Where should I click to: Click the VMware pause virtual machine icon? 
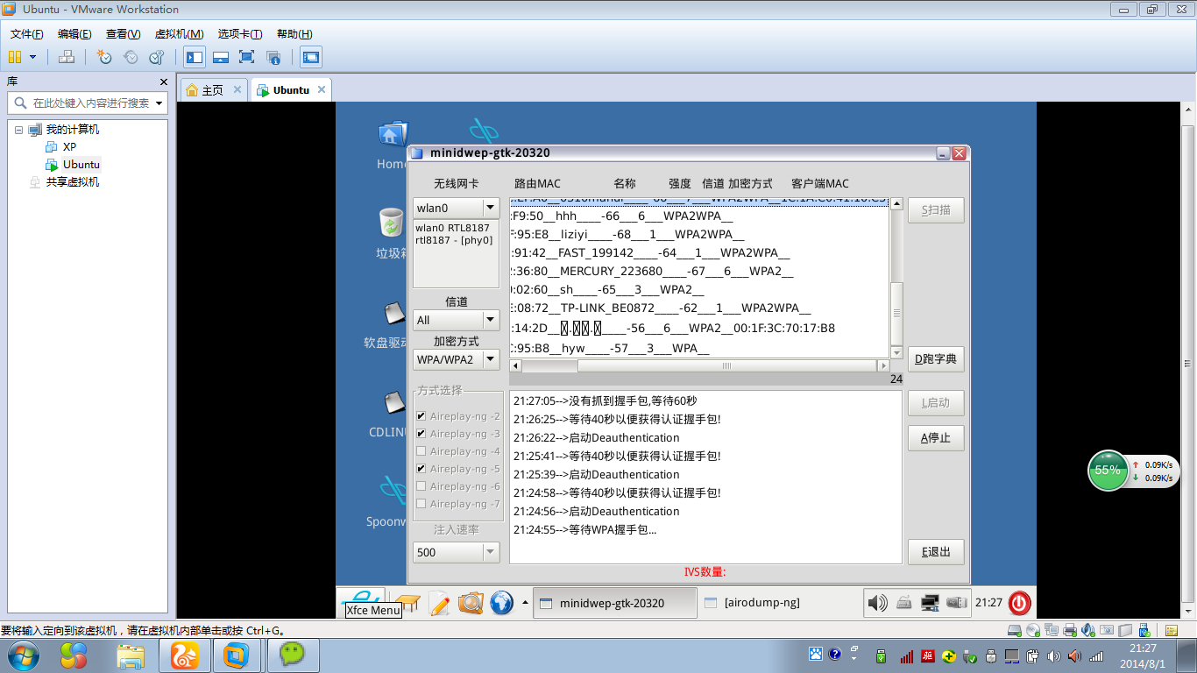(x=14, y=57)
